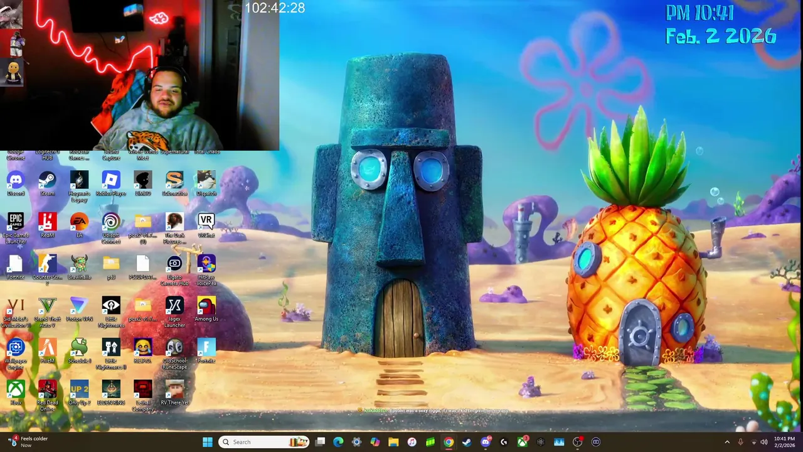Select the Elgato Camera Hub icon
Screen dimensions: 803x452
click(174, 271)
